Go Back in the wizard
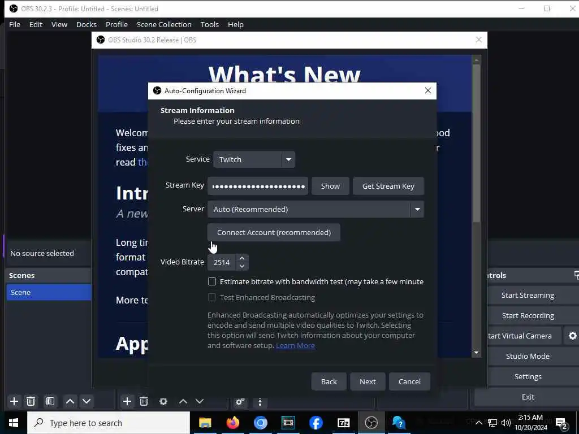579x434 pixels. click(x=329, y=381)
